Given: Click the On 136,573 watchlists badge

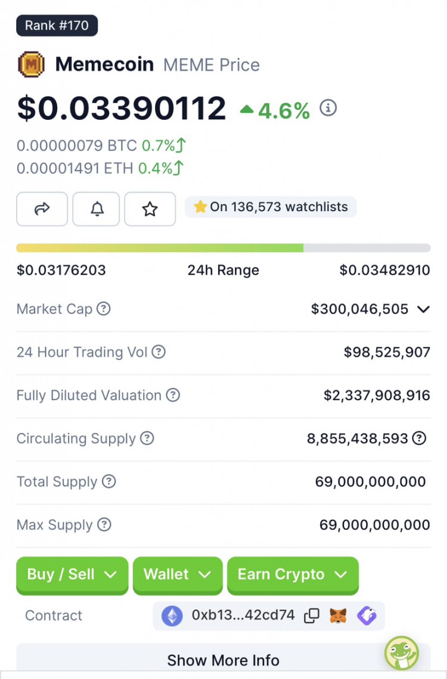Looking at the screenshot, I should pyautogui.click(x=271, y=207).
